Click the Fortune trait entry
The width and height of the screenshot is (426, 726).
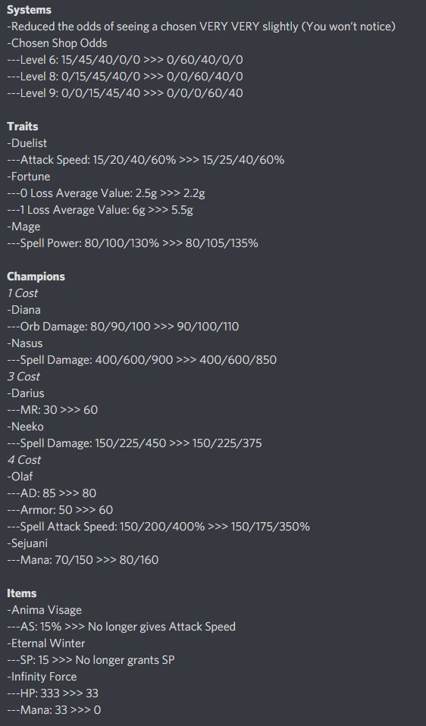[x=29, y=177]
